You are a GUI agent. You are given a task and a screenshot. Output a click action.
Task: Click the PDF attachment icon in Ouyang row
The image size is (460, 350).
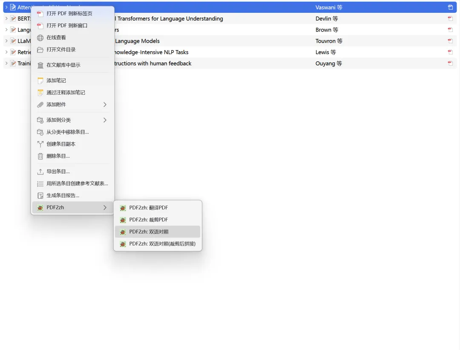point(450,64)
